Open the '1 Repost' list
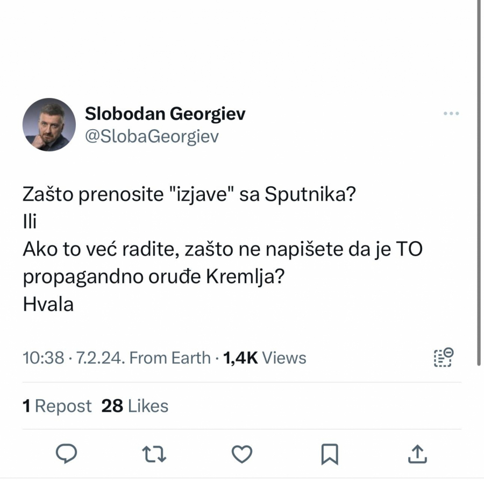This screenshot has width=484, height=480. [x=57, y=406]
